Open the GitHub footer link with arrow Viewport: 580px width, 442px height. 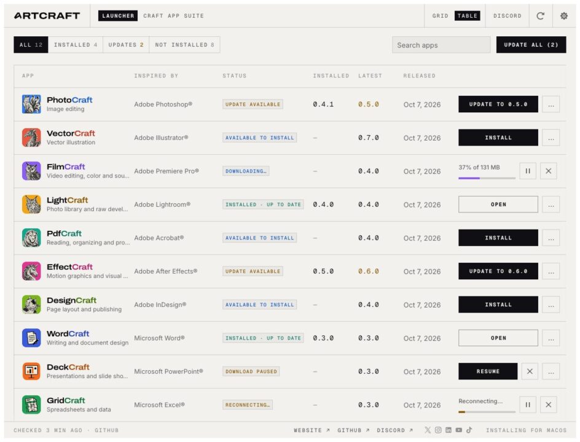[x=353, y=430]
